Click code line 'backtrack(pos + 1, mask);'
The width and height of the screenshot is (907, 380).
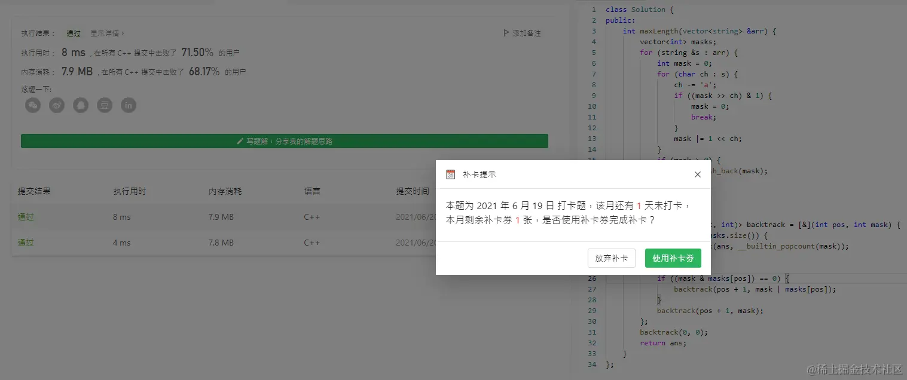pyautogui.click(x=710, y=311)
